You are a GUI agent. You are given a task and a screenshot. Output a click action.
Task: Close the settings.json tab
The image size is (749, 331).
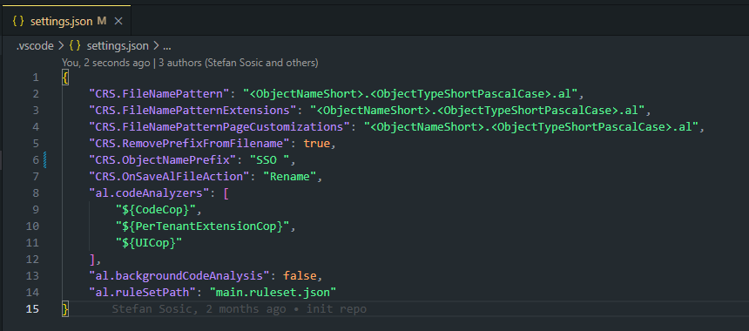pyautogui.click(x=118, y=21)
